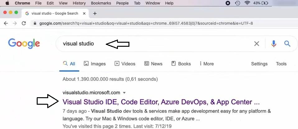Viewport: 298px width, 129px height.
Task: Select the All results tab
Action: pos(69,64)
